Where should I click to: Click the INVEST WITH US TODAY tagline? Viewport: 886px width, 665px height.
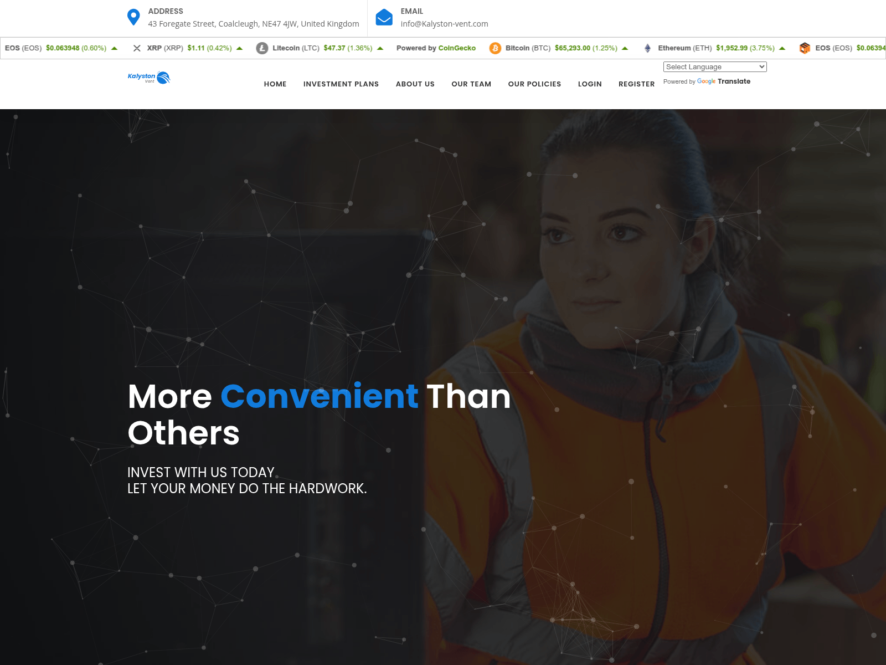201,472
